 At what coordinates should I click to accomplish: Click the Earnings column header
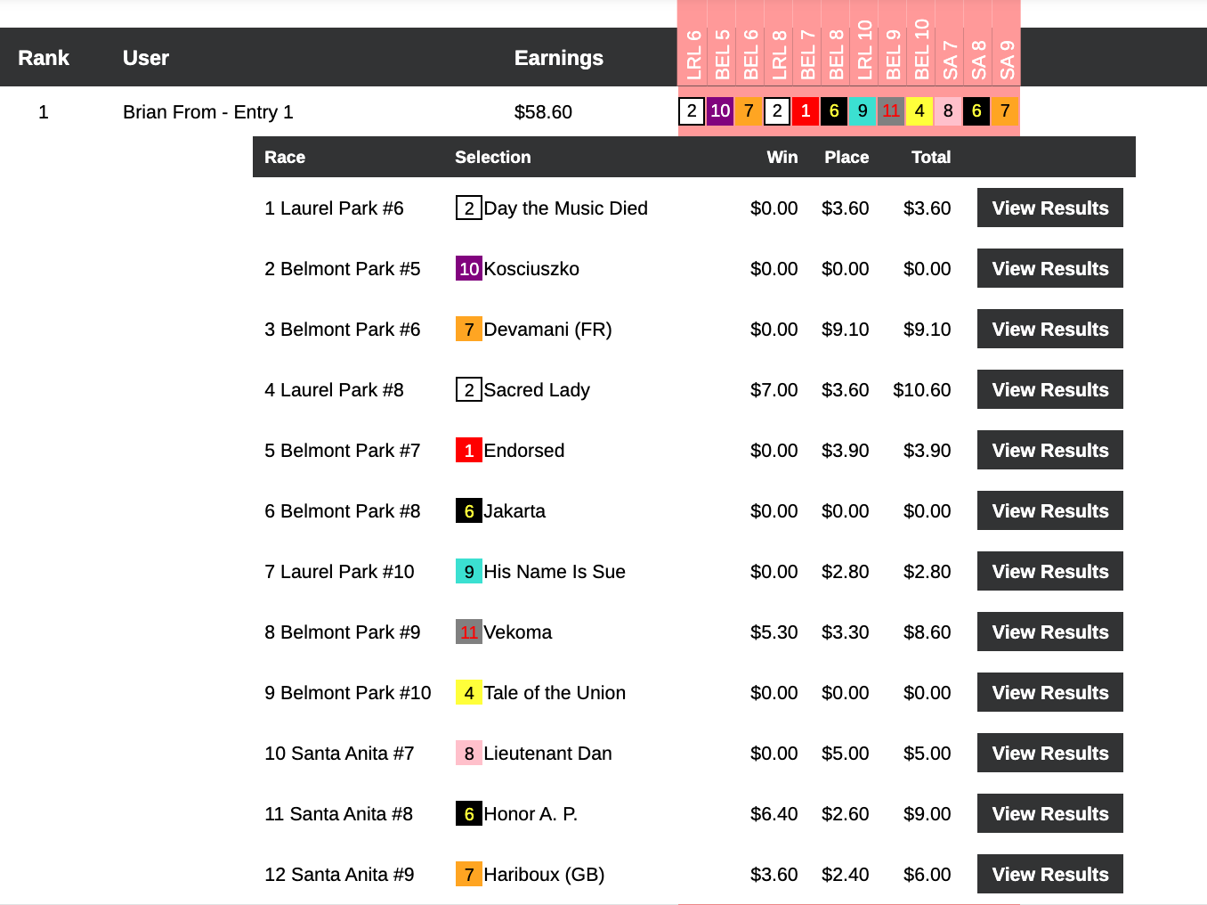[x=558, y=58]
